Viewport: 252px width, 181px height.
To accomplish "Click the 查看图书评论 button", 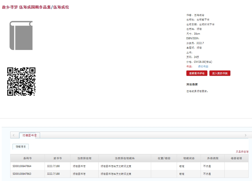I will (197, 73).
